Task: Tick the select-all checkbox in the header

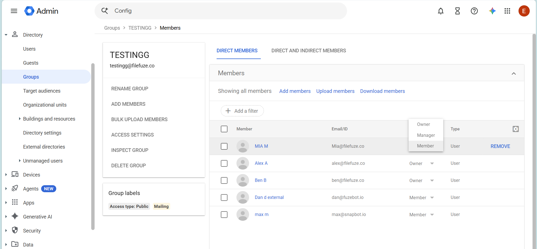Action: pos(224,129)
